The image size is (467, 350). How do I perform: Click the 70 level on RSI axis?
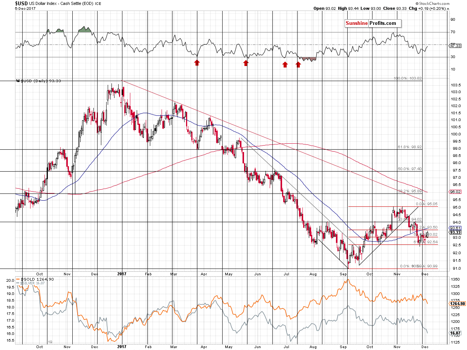coord(453,32)
